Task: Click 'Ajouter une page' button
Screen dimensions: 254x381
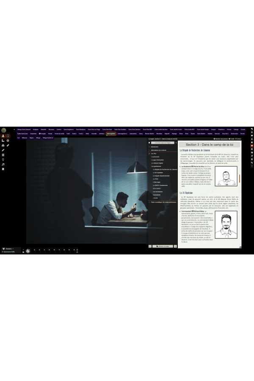Action: [x=163, y=246]
